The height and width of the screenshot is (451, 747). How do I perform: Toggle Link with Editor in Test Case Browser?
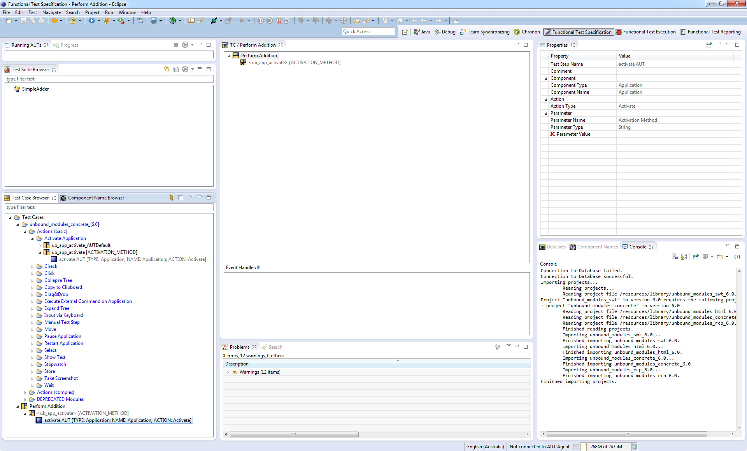(172, 198)
